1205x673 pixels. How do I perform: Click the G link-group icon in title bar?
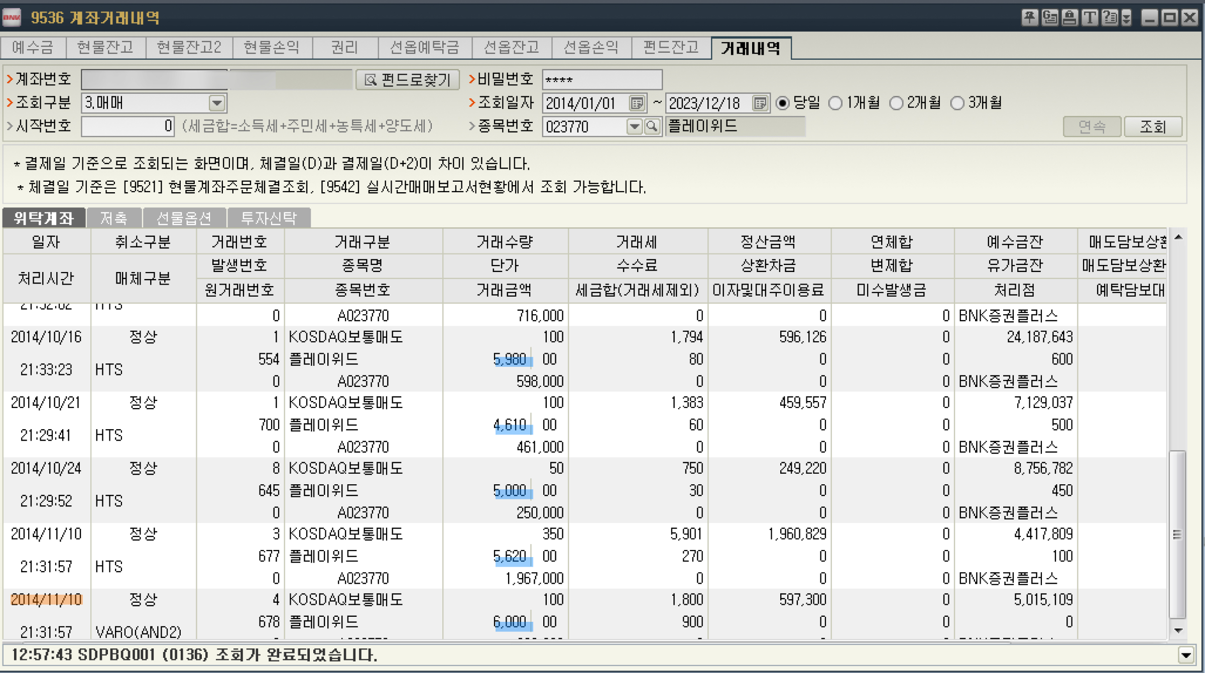1049,18
